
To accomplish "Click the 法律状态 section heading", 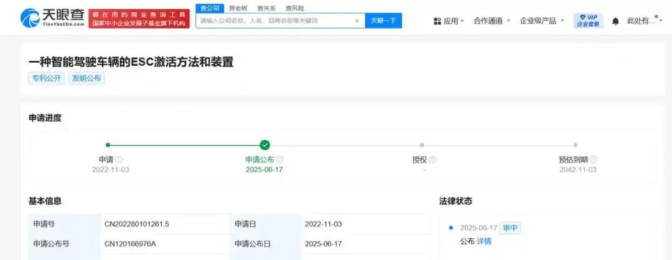I will coord(455,201).
